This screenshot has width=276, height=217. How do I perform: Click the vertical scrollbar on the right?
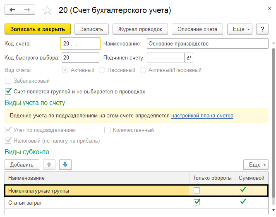(273, 124)
